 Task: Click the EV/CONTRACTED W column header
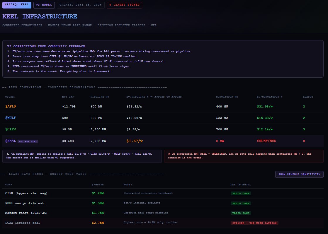click(x=270, y=97)
